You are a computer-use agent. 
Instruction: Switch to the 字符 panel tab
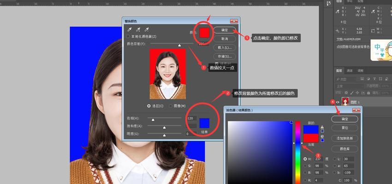coord(350,1)
